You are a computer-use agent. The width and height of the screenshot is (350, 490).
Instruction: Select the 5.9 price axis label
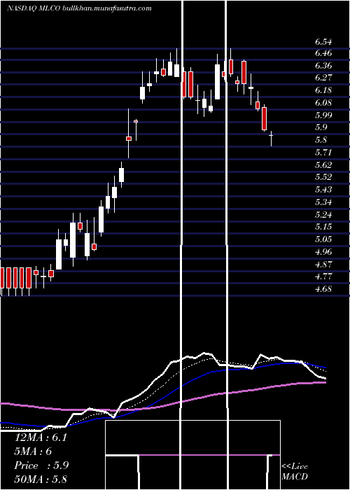coord(321,127)
